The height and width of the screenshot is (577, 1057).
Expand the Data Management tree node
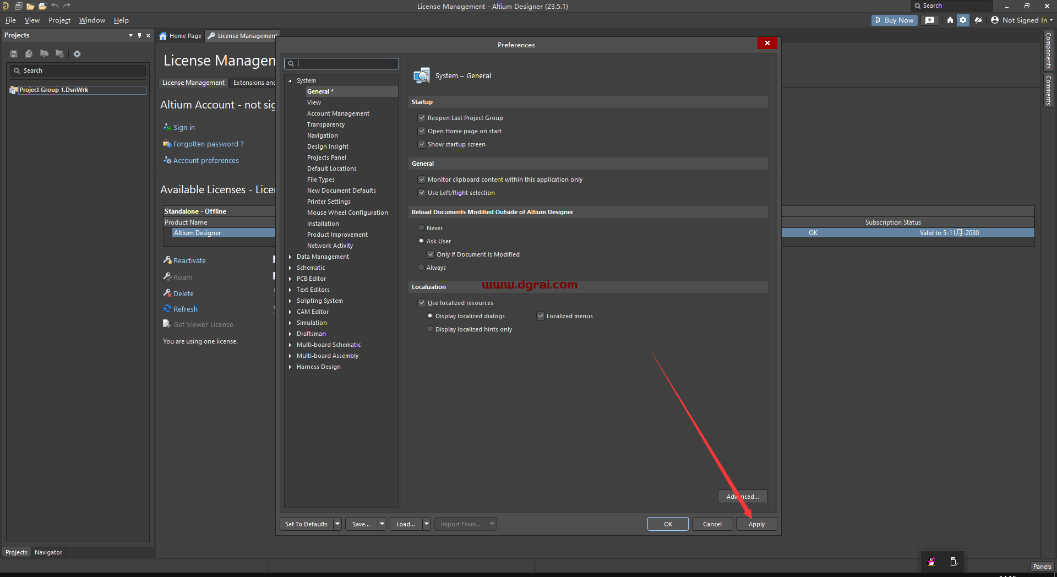point(290,257)
